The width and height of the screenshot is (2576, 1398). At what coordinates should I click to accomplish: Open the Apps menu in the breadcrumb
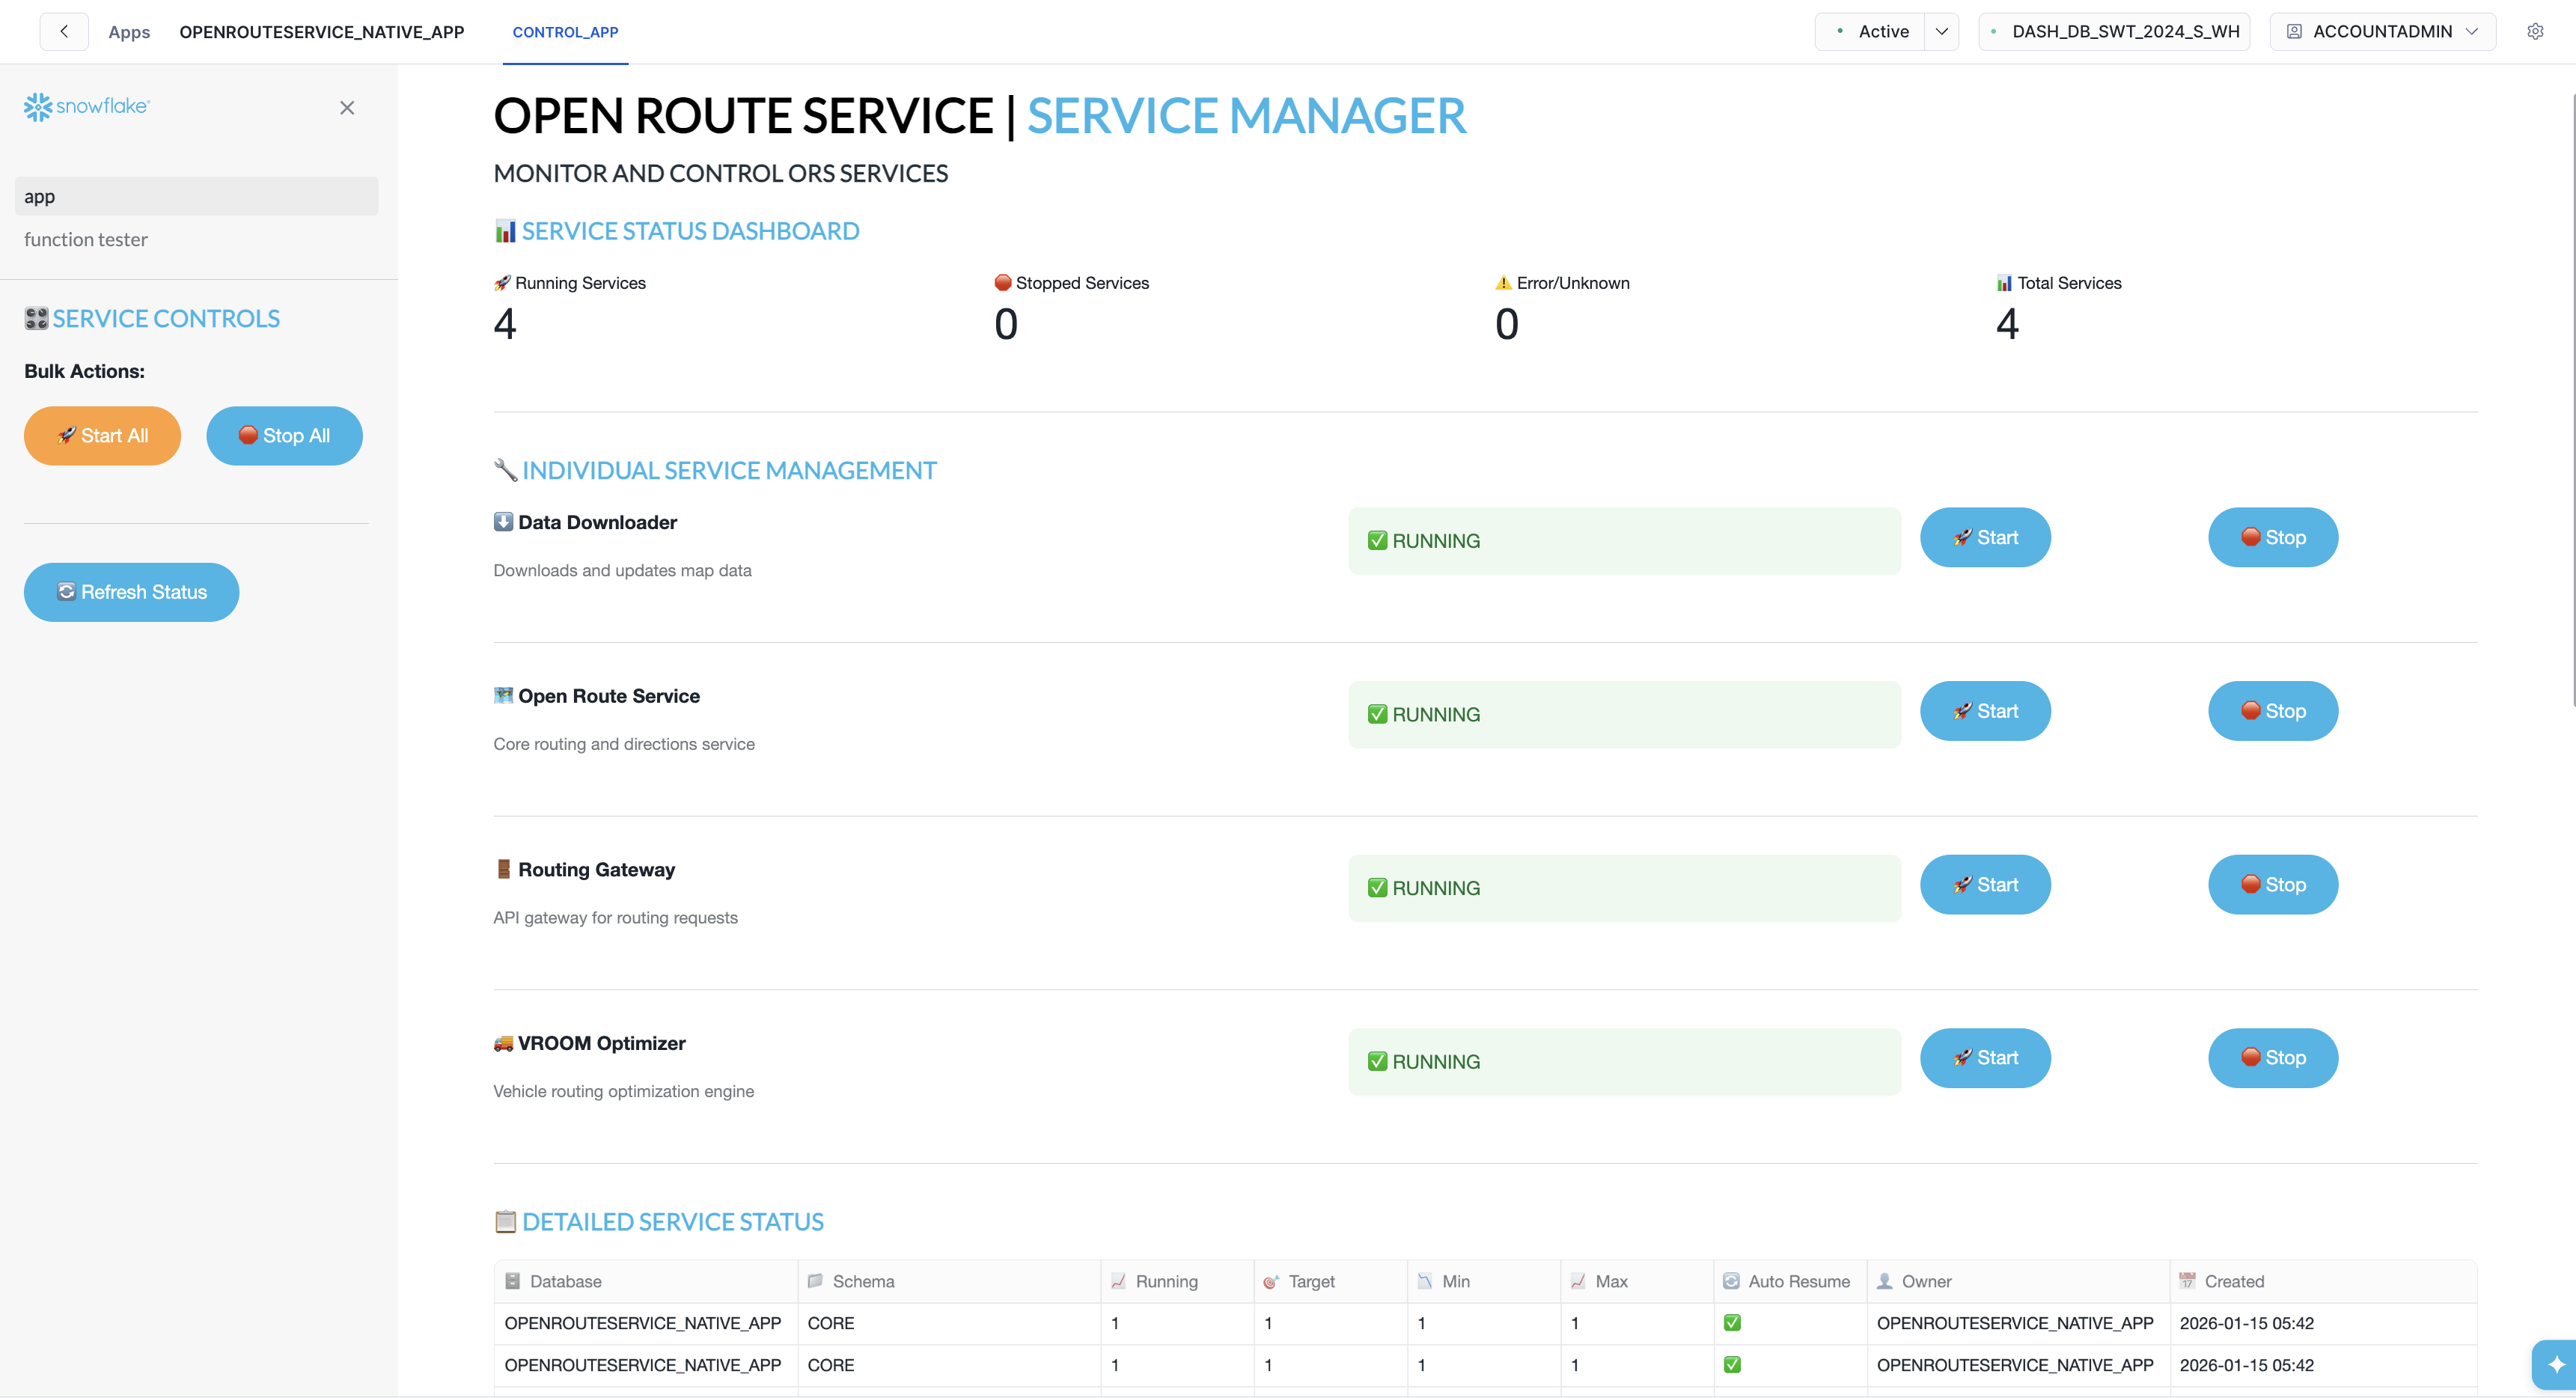129,31
